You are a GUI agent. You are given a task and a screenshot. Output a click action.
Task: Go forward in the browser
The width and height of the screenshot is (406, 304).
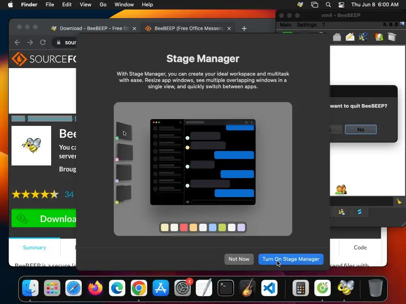[30, 42]
